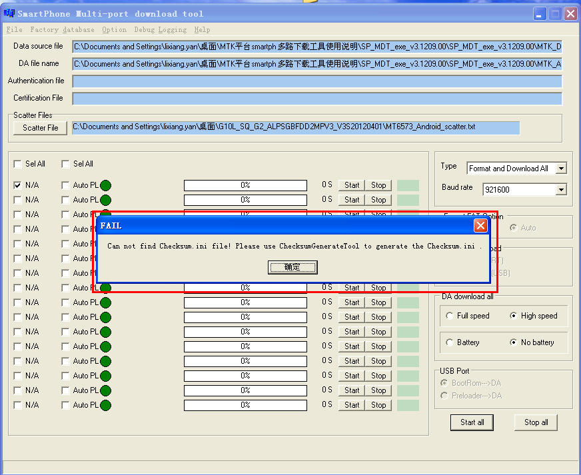The image size is (581, 475).
Task: Click the 0 S timer in the first row
Action: pyautogui.click(x=326, y=185)
